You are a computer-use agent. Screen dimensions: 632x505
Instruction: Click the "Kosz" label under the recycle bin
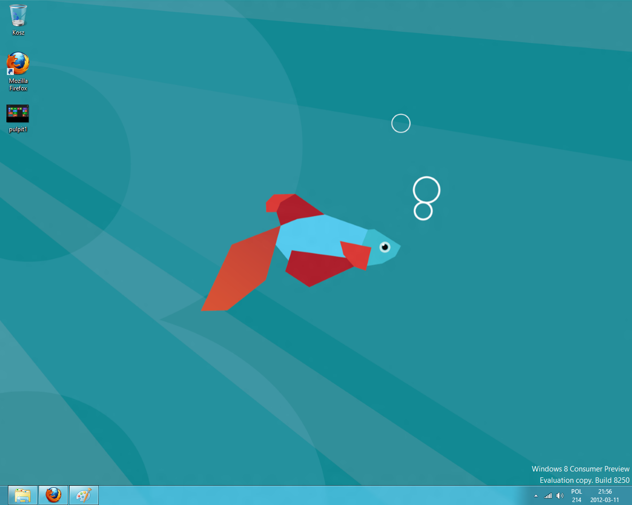(x=18, y=33)
